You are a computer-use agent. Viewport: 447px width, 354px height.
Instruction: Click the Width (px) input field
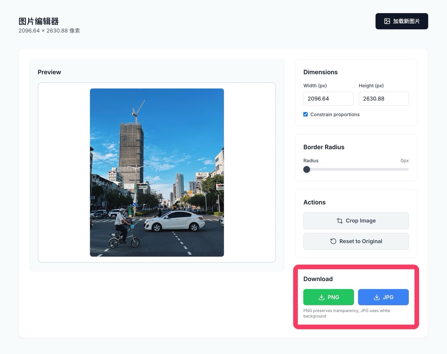pyautogui.click(x=328, y=99)
